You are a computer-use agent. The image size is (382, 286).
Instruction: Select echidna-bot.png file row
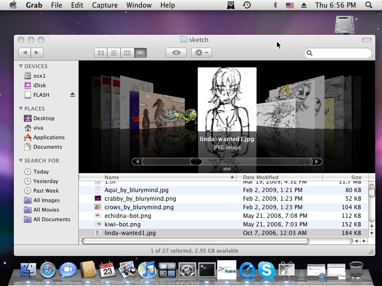223,216
